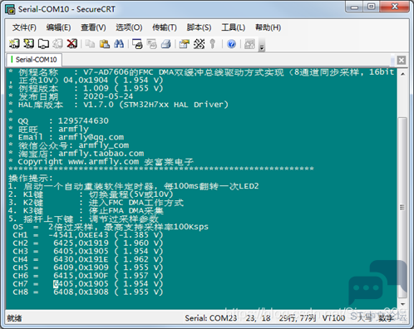
Task: Disconnect session using red X icon
Action: pyautogui.click(x=72, y=44)
